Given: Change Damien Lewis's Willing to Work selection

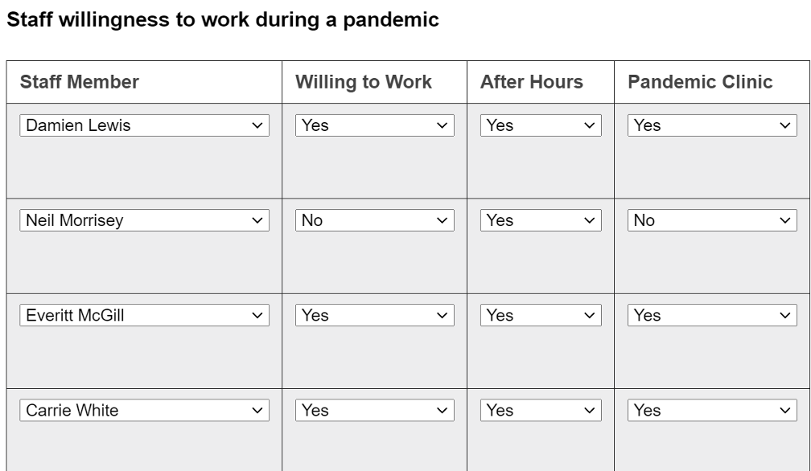Looking at the screenshot, I should (375, 125).
